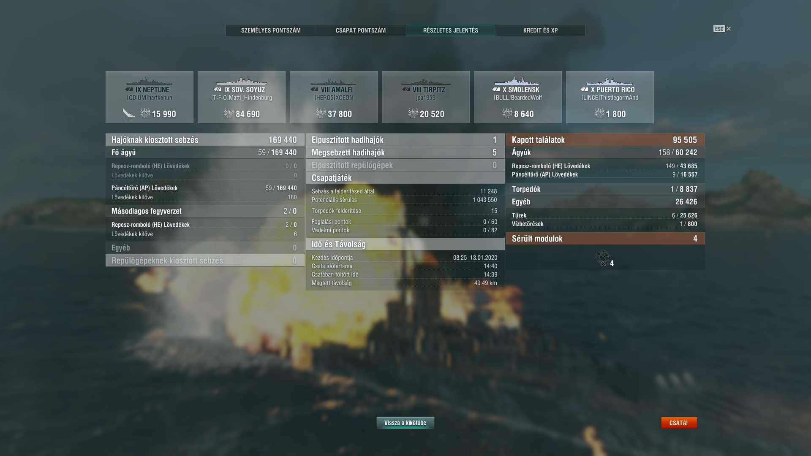Click the Smolensk ship silhouette icon

point(517,81)
